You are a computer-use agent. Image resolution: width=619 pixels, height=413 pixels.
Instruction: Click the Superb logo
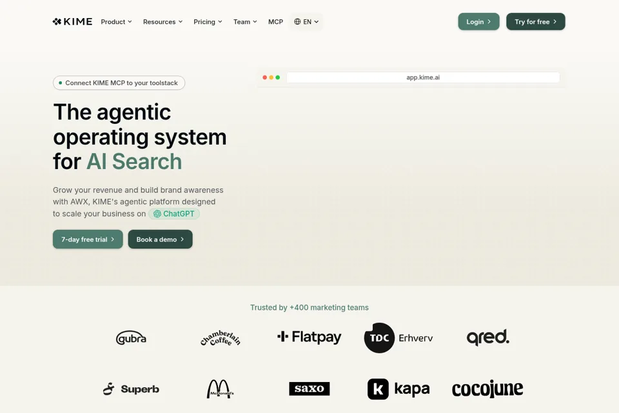pos(131,389)
